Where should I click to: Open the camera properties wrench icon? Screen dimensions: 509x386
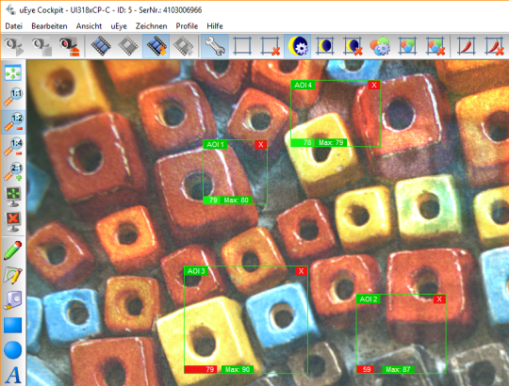click(215, 46)
